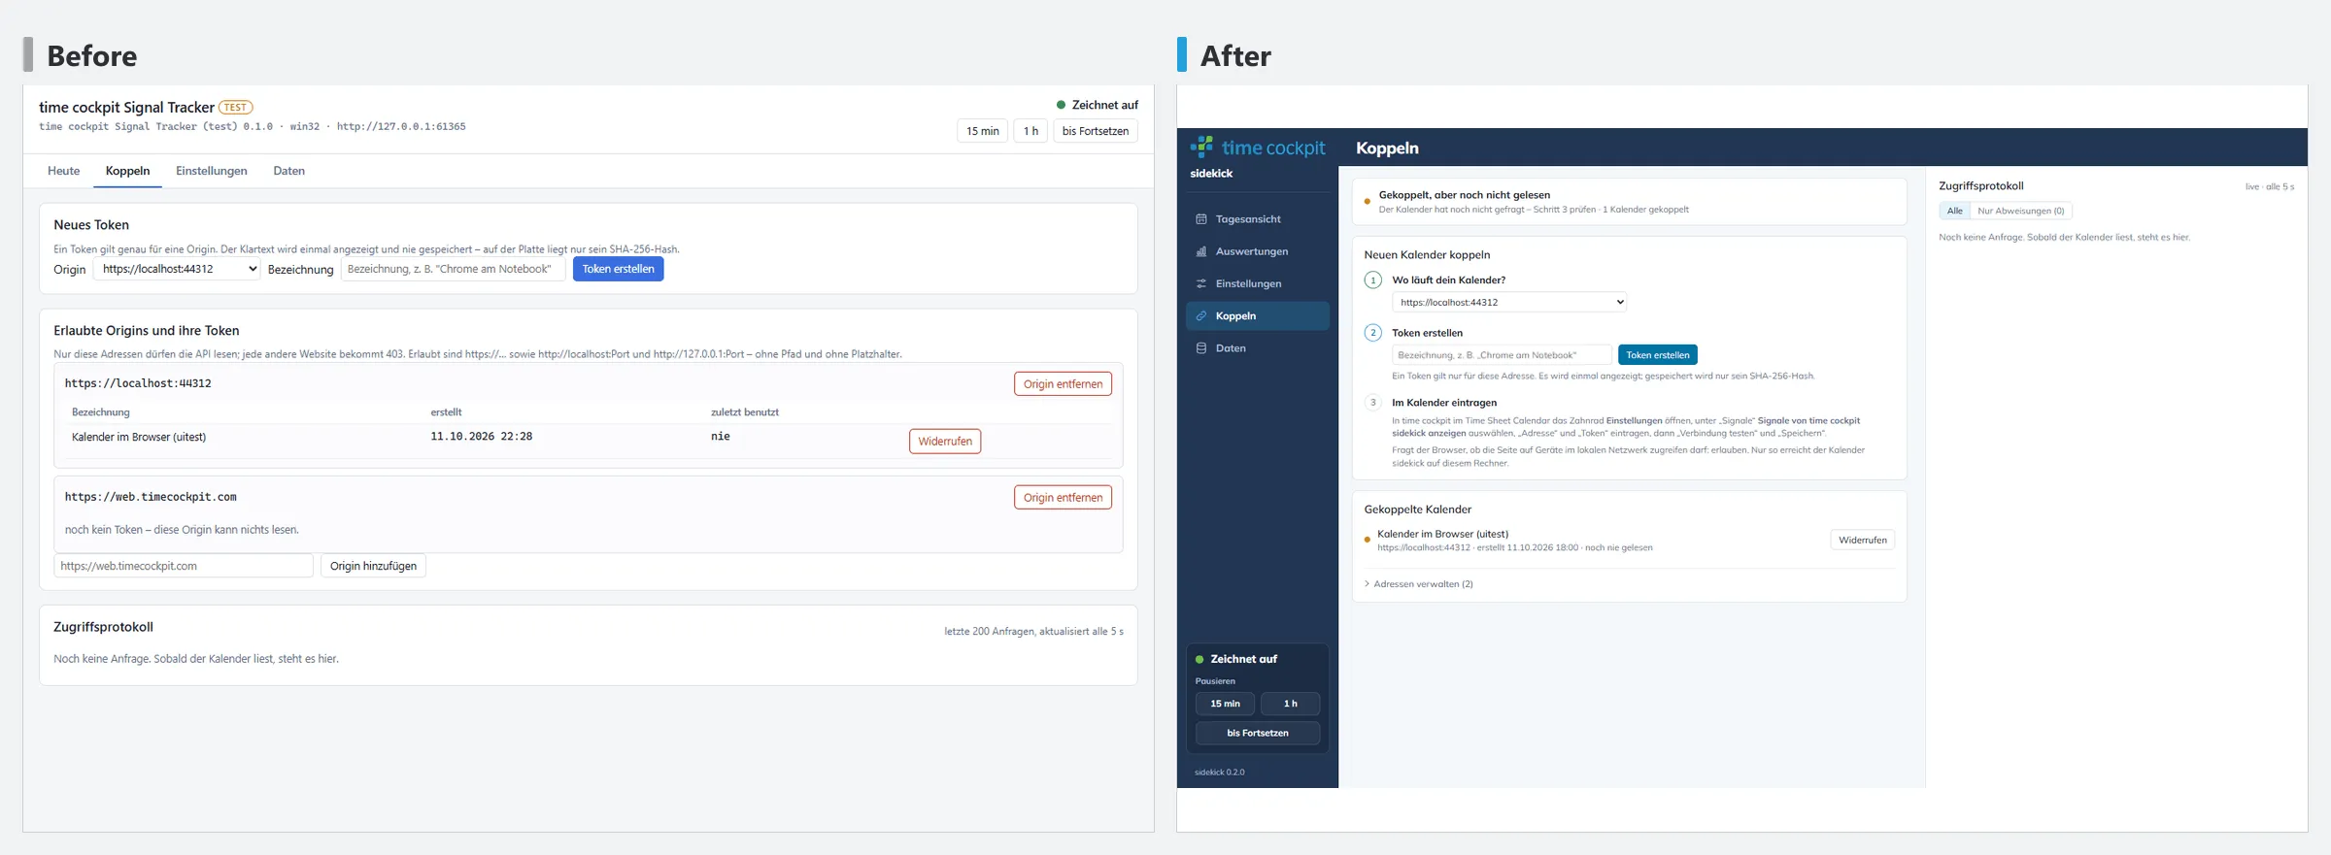The height and width of the screenshot is (855, 2331).
Task: Click green Zeichnet auf status dot in sidebar
Action: coord(1199,659)
